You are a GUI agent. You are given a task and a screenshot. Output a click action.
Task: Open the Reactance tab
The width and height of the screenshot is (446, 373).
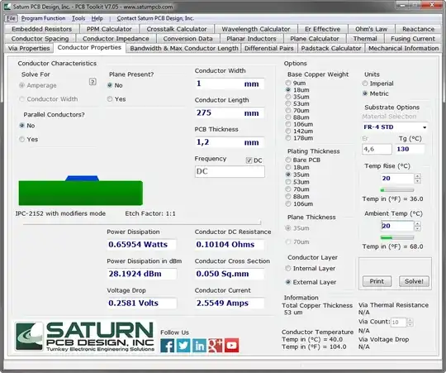pos(418,29)
